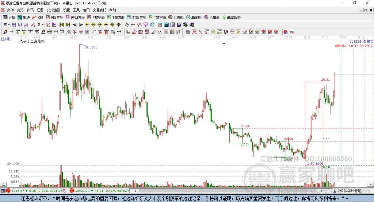The width and height of the screenshot is (374, 202).
Task: Open the 赢家轮 wheel tool
Action: coord(194,18)
